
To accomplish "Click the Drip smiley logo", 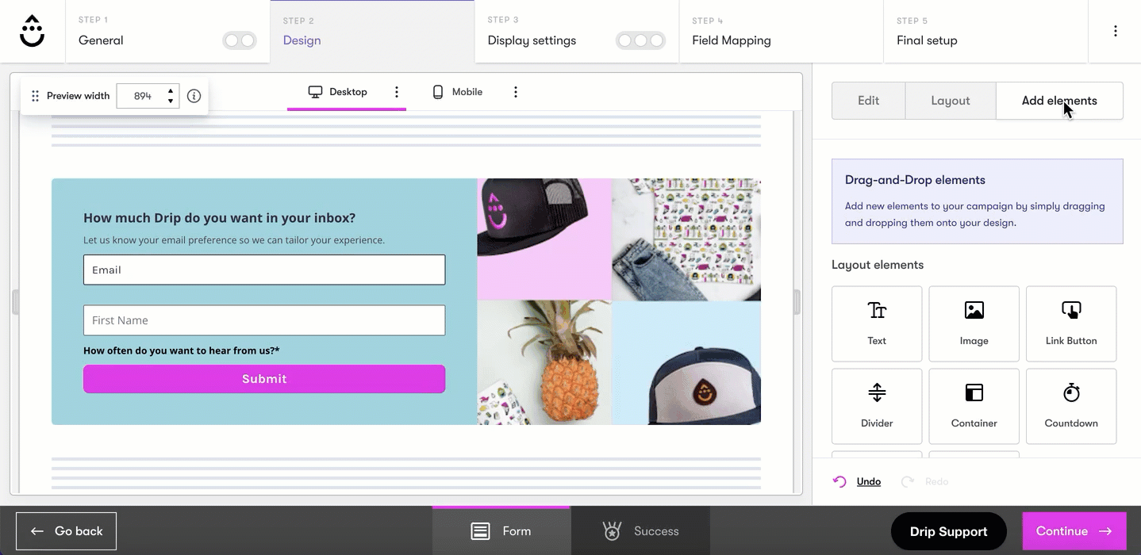I will (33, 31).
